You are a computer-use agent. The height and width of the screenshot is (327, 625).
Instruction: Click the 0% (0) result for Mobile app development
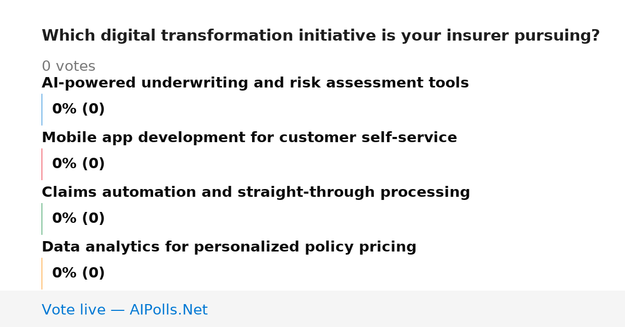(x=79, y=164)
